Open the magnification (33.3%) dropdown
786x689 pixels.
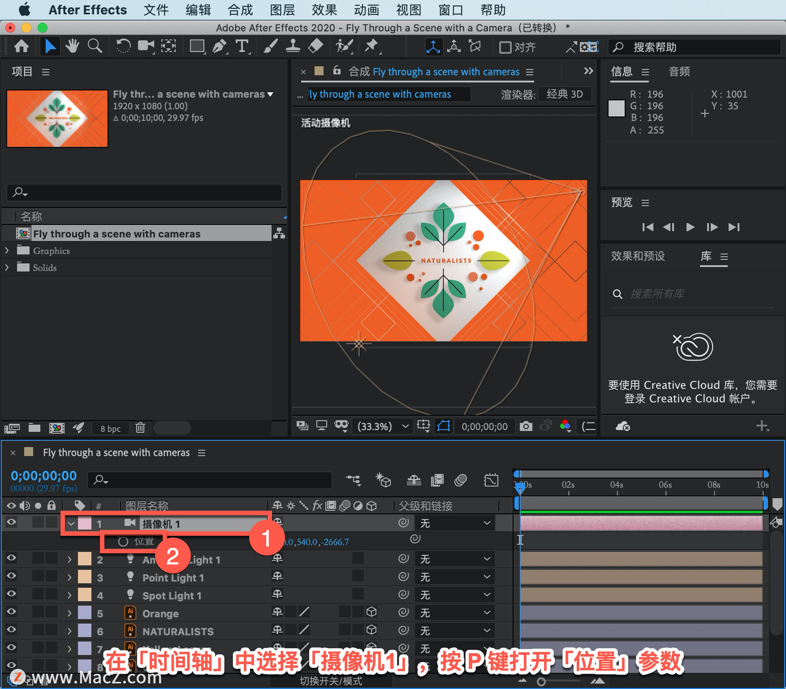coord(383,426)
